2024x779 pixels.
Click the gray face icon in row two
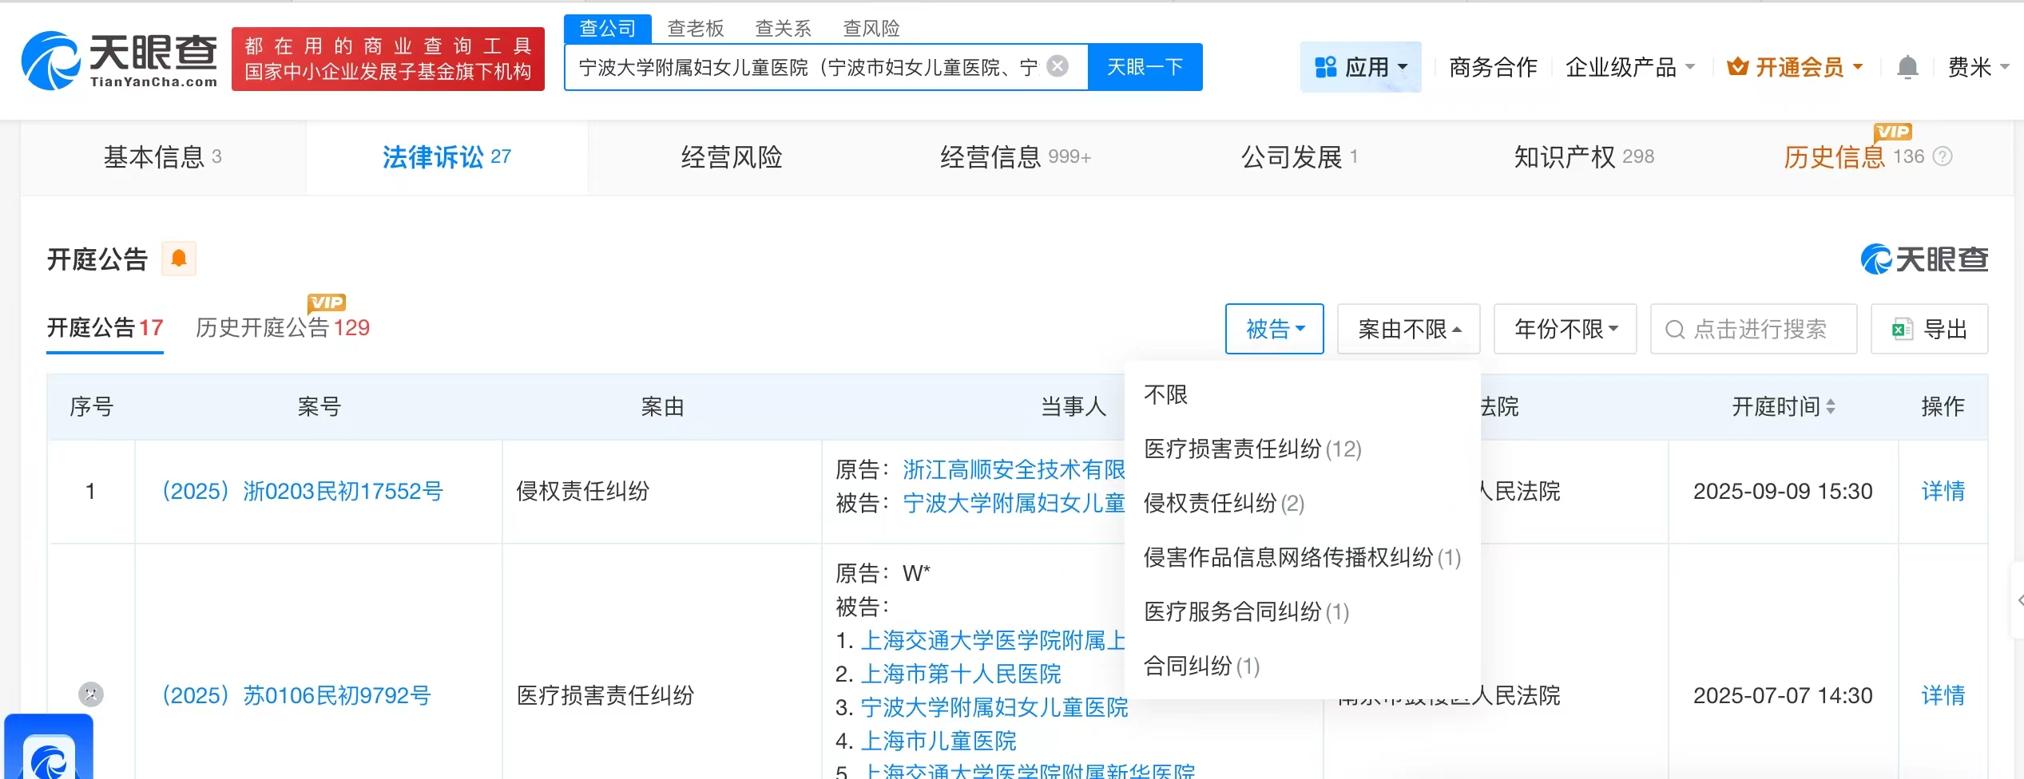(91, 694)
